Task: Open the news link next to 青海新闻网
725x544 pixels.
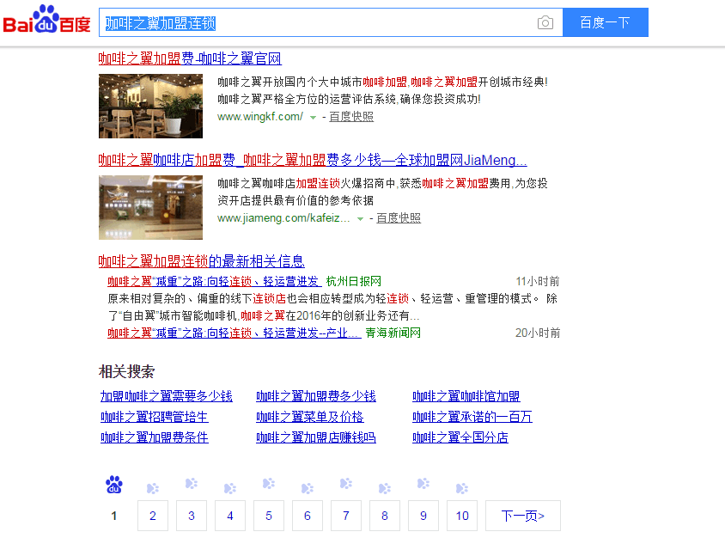Action: (234, 333)
